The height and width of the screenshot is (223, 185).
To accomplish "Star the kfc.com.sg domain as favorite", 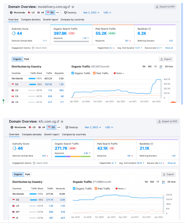I will (62, 121).
